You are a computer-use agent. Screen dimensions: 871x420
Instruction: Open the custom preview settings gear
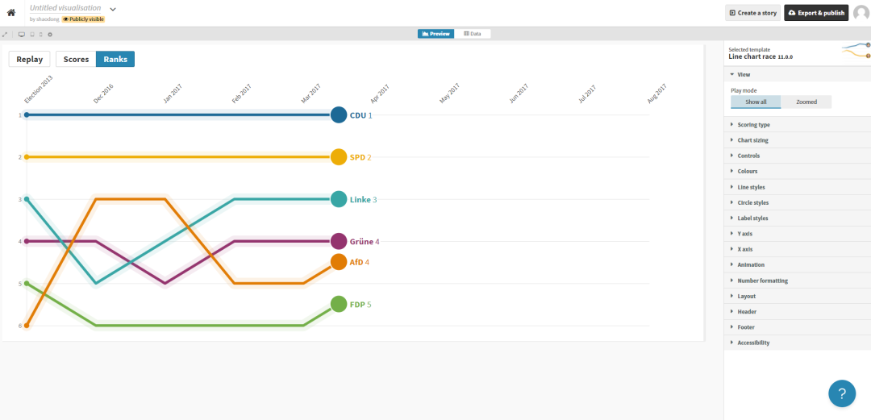tap(50, 35)
